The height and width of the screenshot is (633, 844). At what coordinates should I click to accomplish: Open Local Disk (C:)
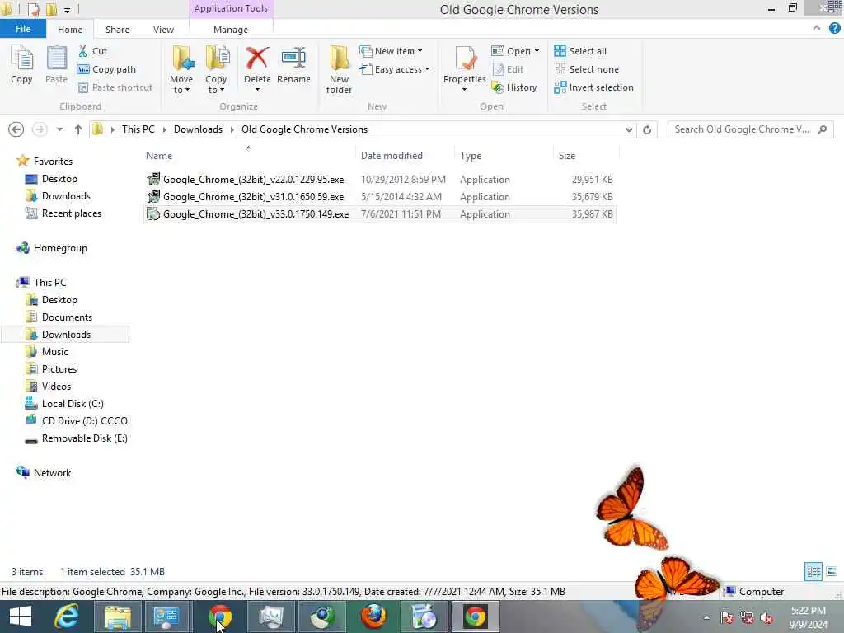click(x=73, y=404)
